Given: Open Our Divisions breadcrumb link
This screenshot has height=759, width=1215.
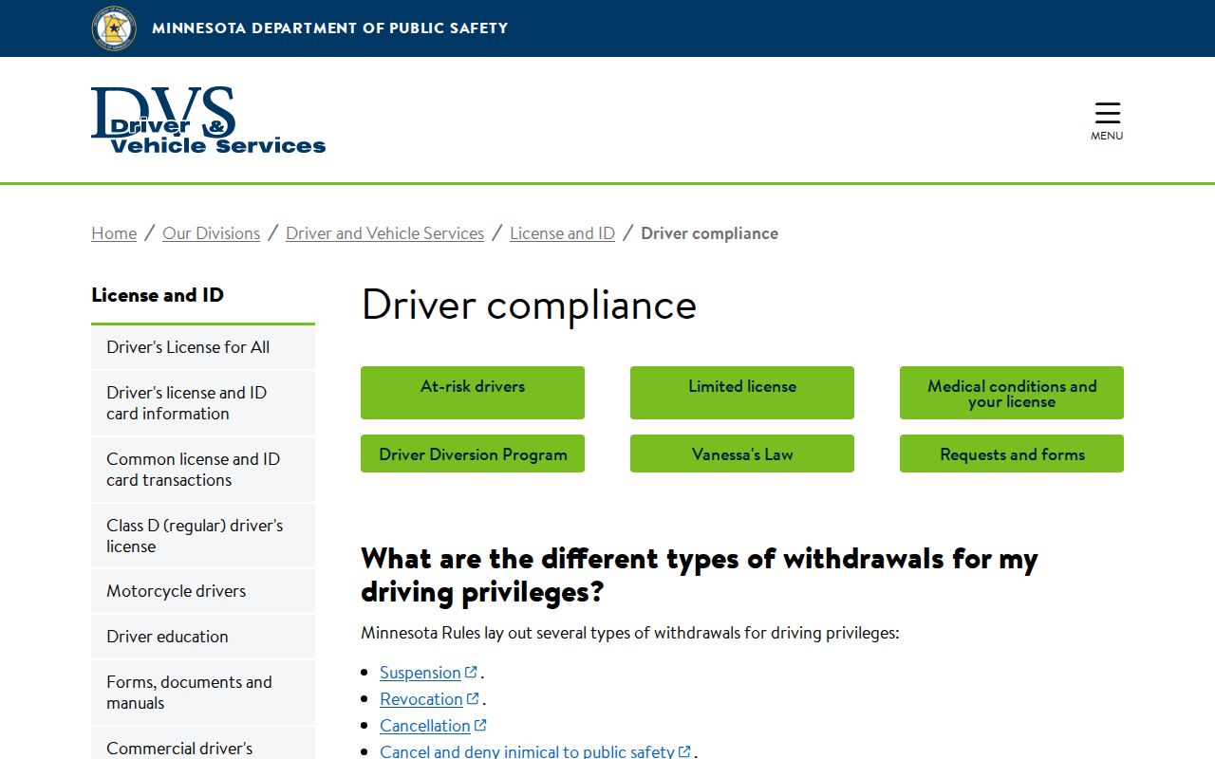Looking at the screenshot, I should click(211, 233).
